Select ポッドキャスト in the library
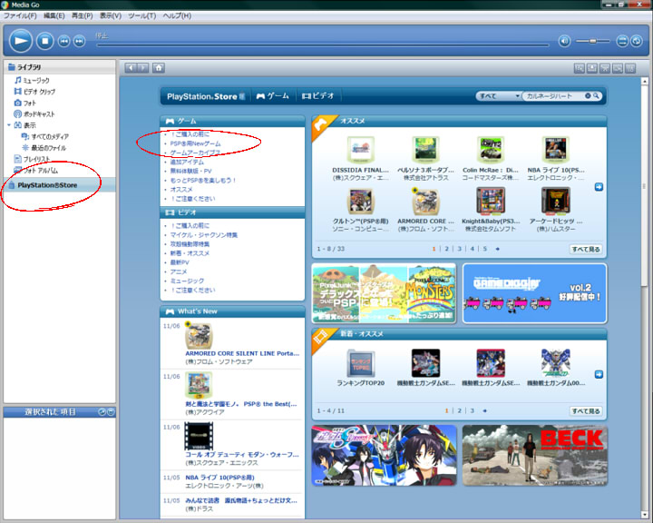Image resolution: width=653 pixels, height=523 pixels. (x=34, y=113)
